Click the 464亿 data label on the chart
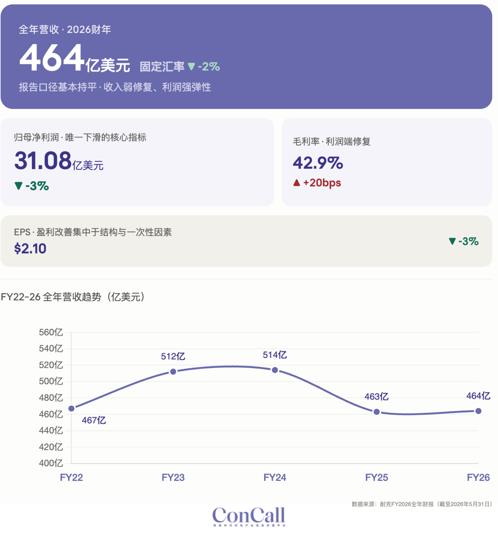The image size is (498, 533). click(x=478, y=396)
